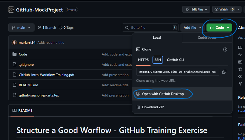
Task: Click the ZIP archive icon
Action: tap(138, 107)
